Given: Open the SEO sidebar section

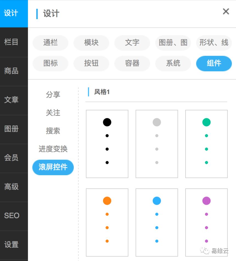Looking at the screenshot, I should click(14, 216).
